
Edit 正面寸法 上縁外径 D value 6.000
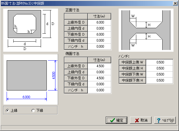tap(99, 22)
